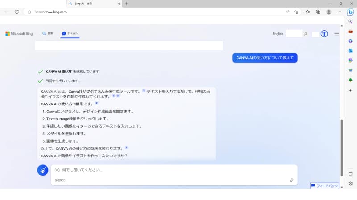This screenshot has height=200, width=357.
Task: Open Edge settings and more menu
Action: (x=339, y=12)
